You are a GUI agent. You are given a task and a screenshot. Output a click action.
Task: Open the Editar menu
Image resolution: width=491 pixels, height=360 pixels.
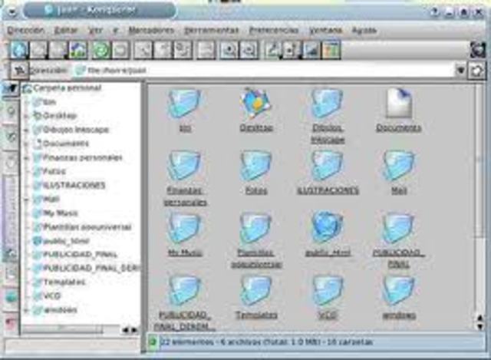pos(66,31)
